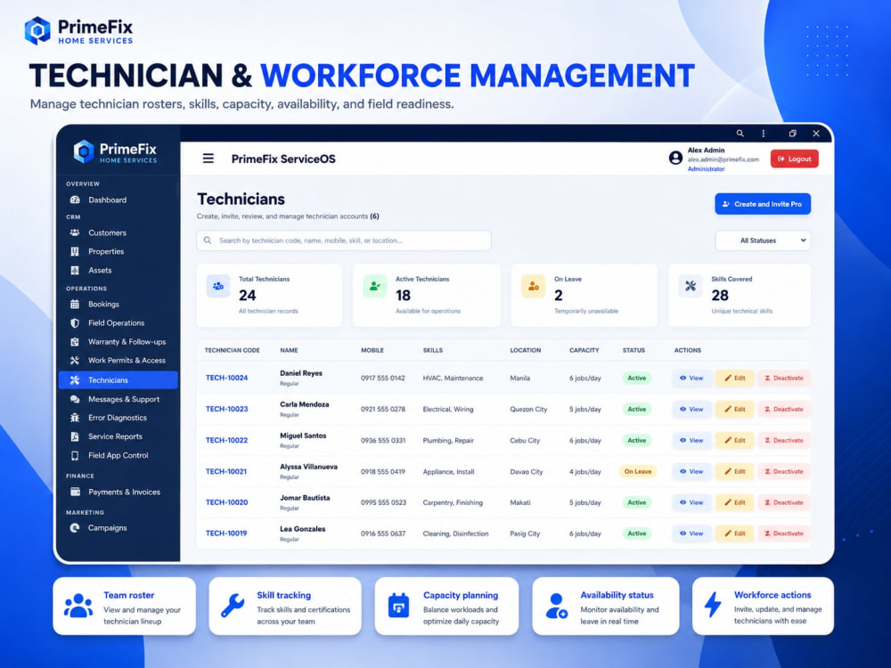Go to Customers in the sidebar

click(x=119, y=232)
